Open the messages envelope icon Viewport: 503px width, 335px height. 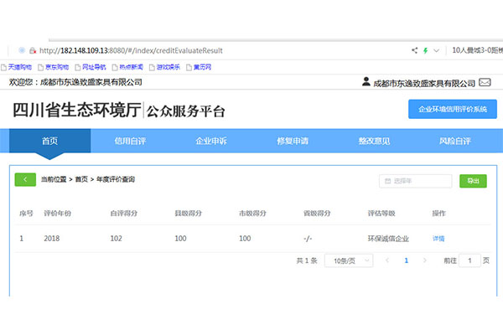(x=485, y=82)
